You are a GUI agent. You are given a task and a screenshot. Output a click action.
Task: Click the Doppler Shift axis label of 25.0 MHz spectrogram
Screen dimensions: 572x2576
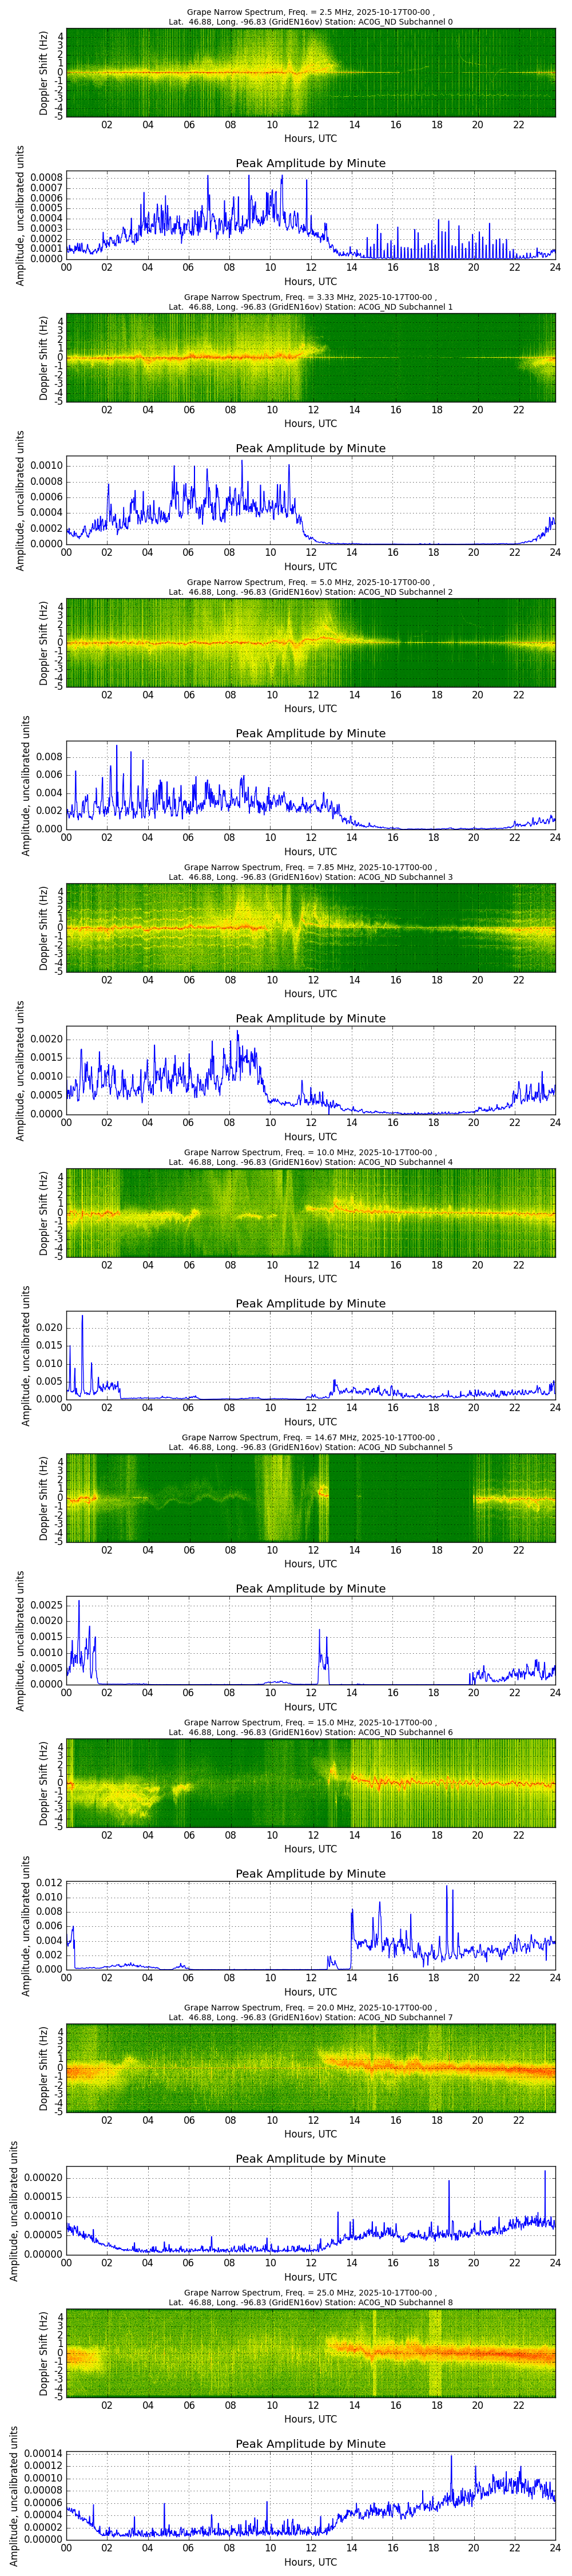pyautogui.click(x=44, y=2353)
